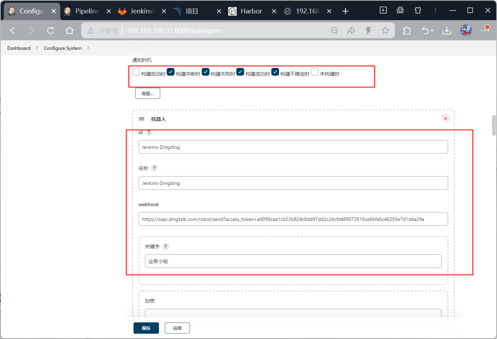Open the browser home page icon

70,30
